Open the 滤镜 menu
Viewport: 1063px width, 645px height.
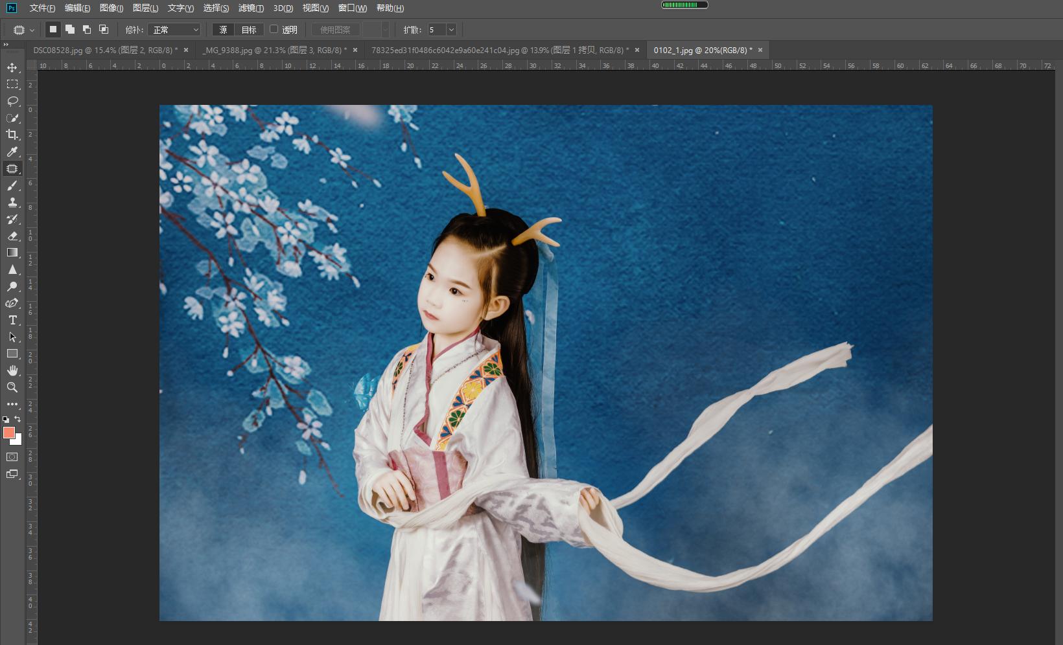tap(251, 8)
